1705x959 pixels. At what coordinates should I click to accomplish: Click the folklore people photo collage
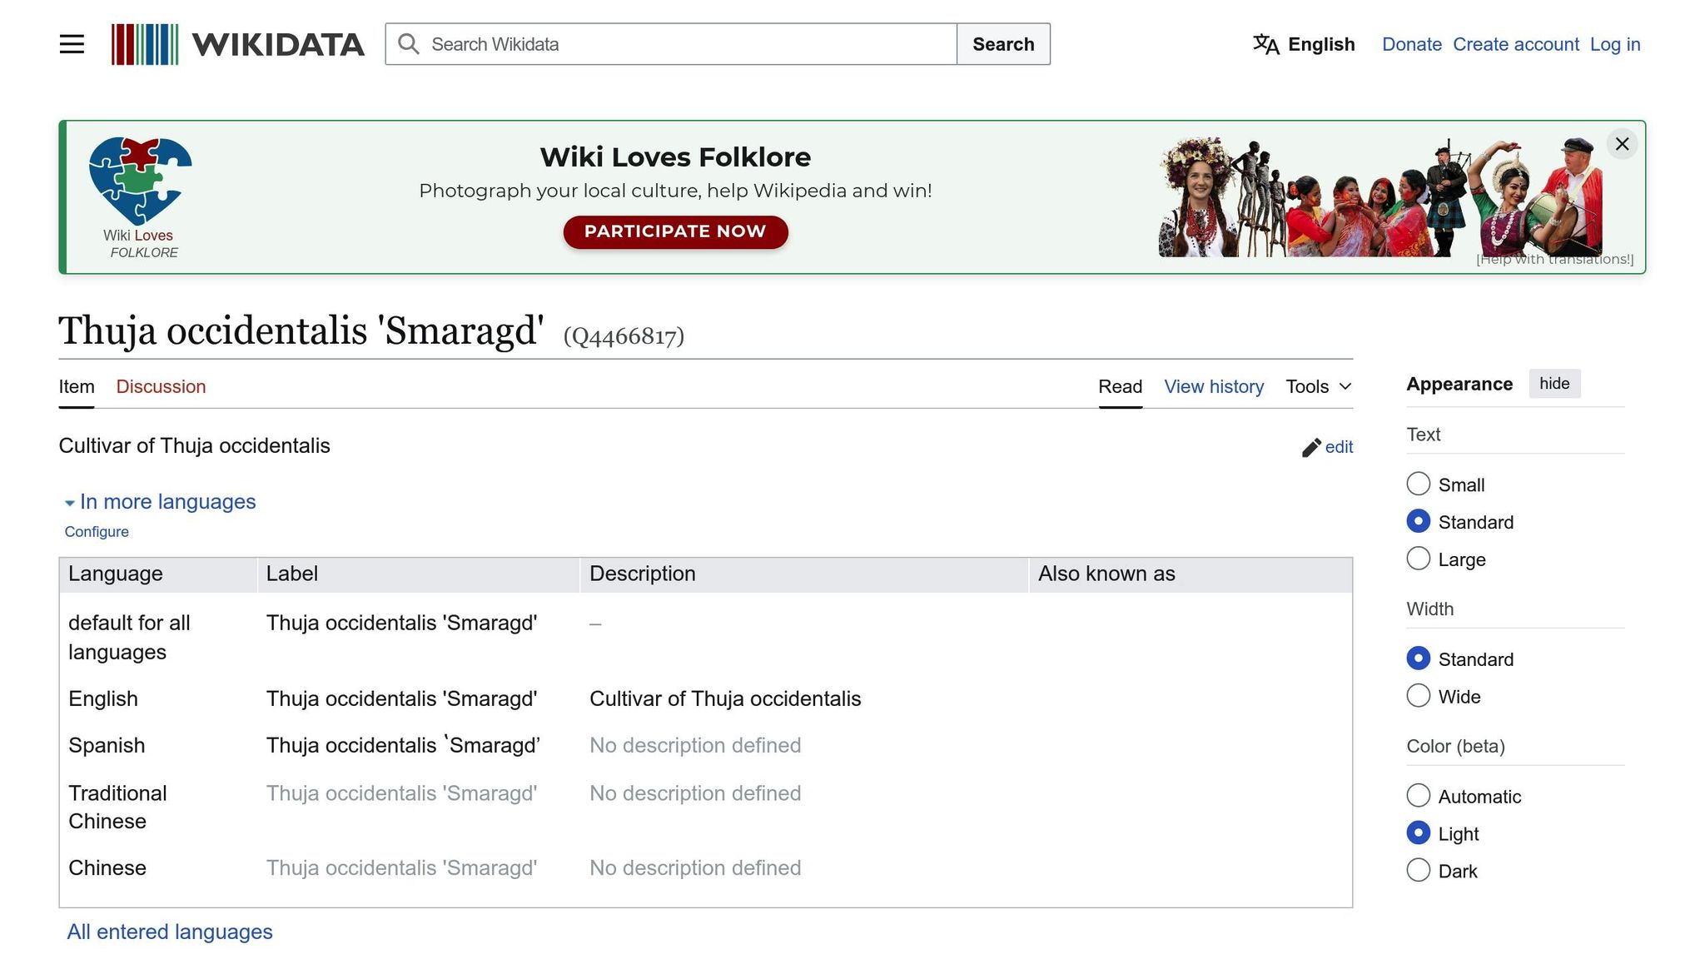point(1379,198)
